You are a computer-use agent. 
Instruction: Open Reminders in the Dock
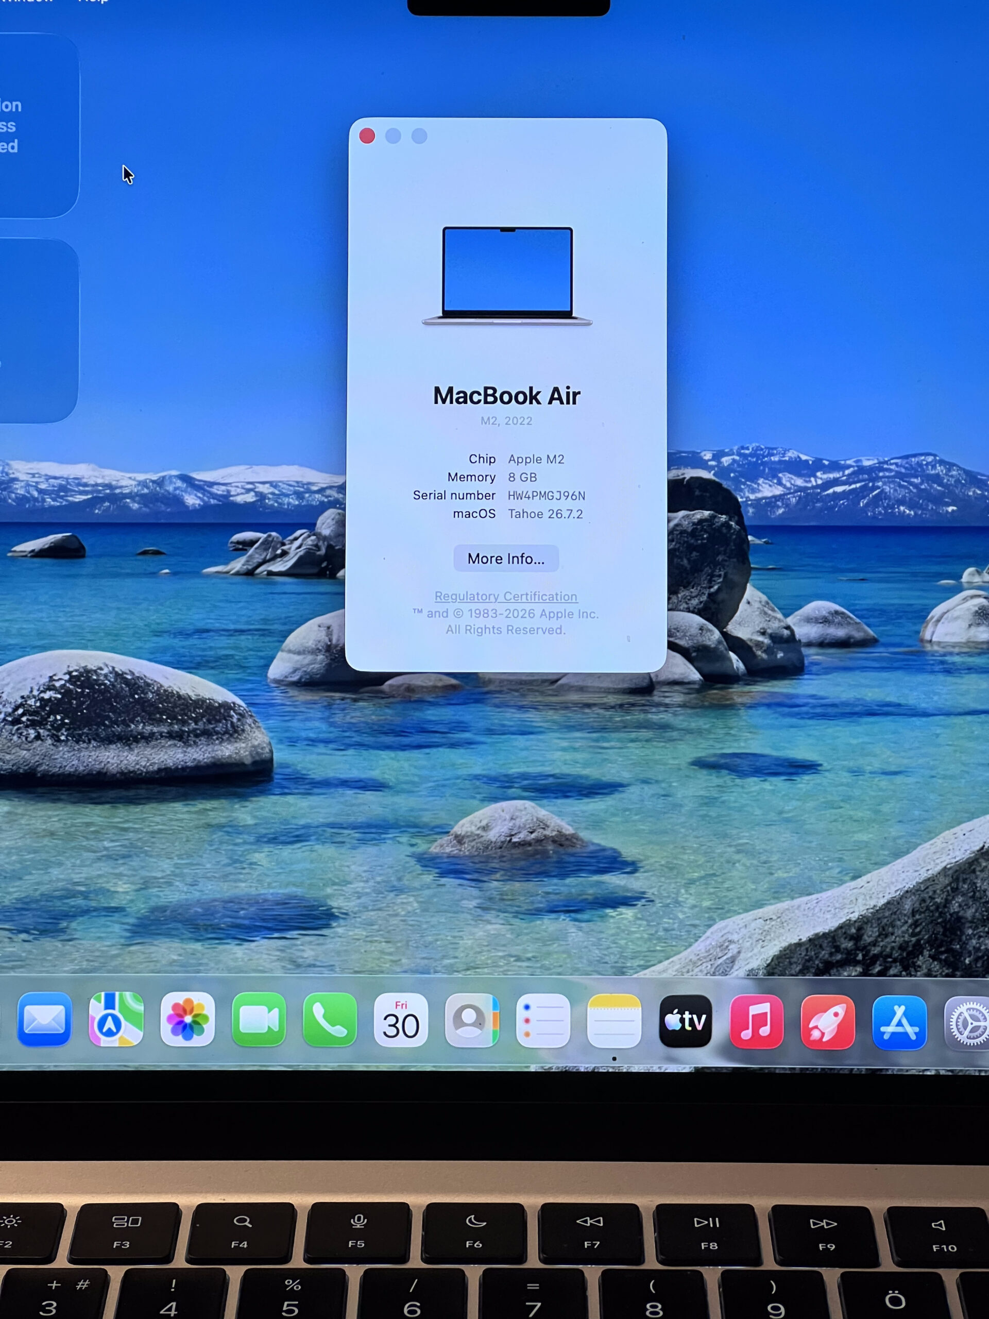(543, 1020)
